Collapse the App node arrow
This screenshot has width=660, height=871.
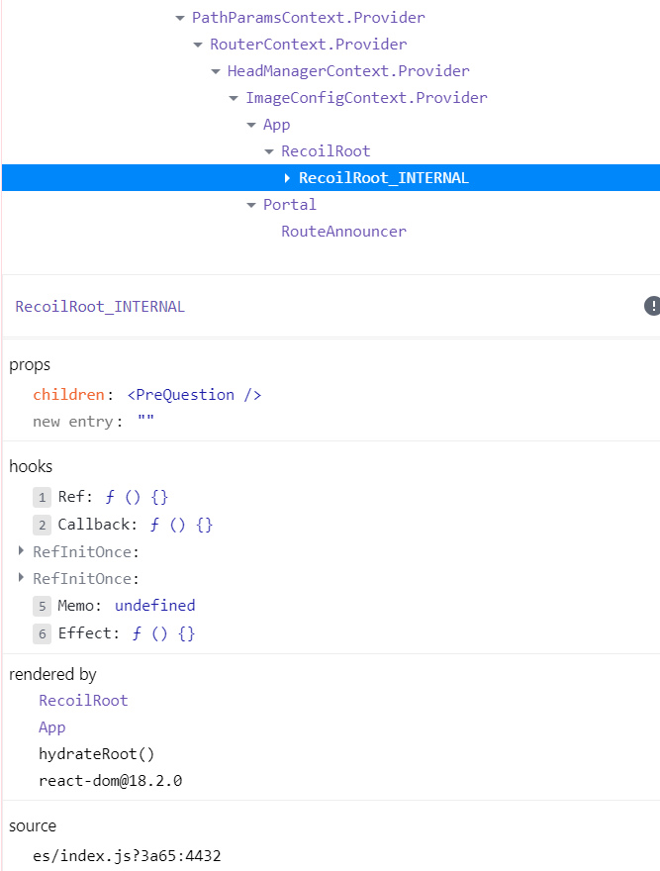251,125
